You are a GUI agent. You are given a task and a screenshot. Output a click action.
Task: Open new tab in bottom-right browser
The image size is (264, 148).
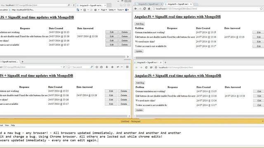coord(165,62)
